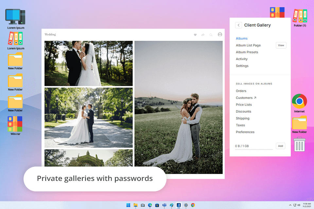This screenshot has width=314, height=209.
Task: Open Google Chrome from the taskbar
Action: 193,205
